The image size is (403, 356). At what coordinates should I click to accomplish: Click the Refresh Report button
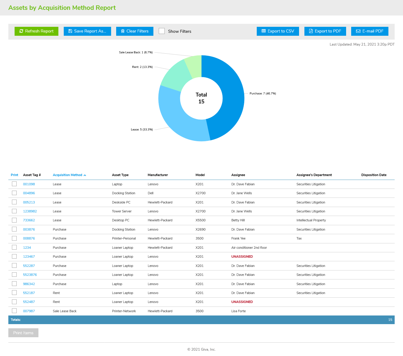click(x=36, y=31)
